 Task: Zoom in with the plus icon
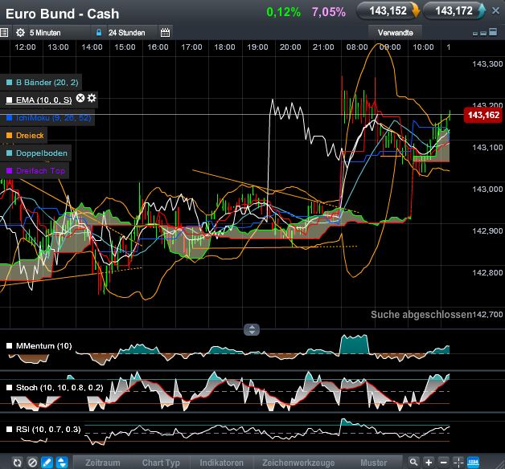click(429, 463)
